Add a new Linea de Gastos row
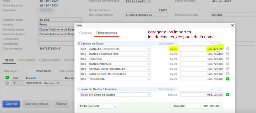The width and height of the screenshot is (256, 113). pyautogui.click(x=228, y=95)
